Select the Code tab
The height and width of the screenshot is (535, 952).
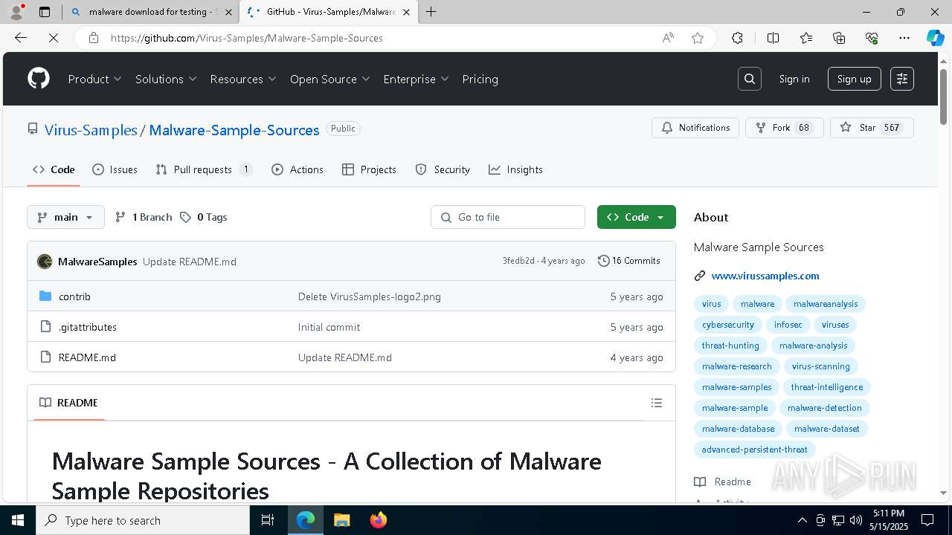pos(54,169)
